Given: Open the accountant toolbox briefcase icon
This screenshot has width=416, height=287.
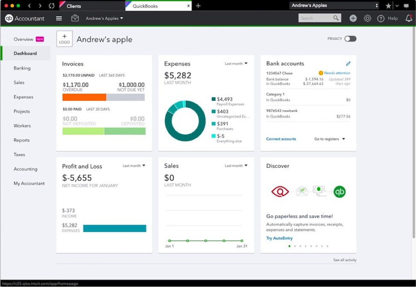Looking at the screenshot, I should click(x=75, y=18).
